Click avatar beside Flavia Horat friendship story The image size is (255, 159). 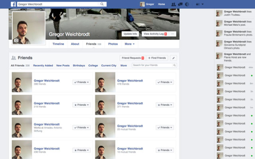click(219, 56)
